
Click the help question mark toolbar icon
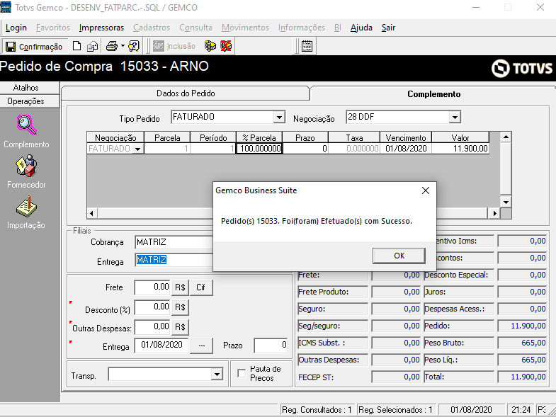click(x=134, y=46)
